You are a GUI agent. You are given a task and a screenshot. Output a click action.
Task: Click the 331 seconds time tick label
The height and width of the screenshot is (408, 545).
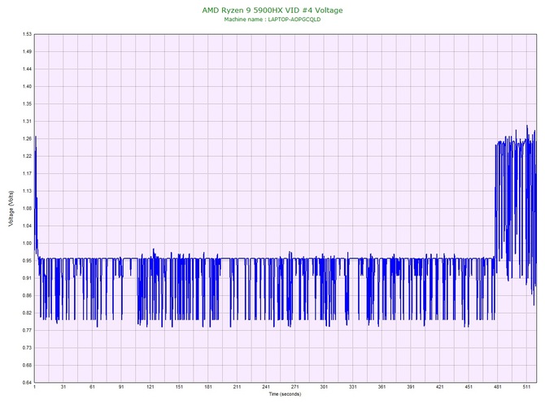coord(353,387)
